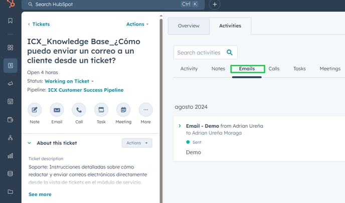
Task: Click the ticket title text
Action: pyautogui.click(x=84, y=51)
